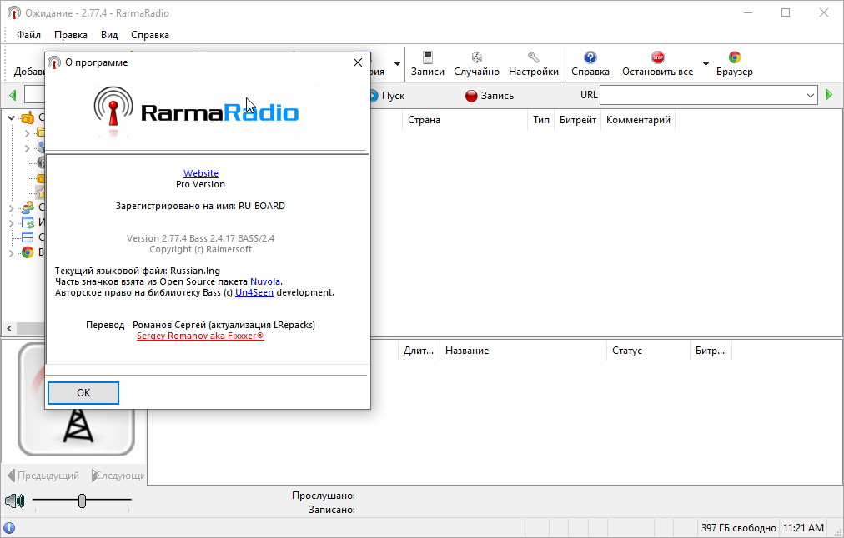Click the Зарегистрировано на имя: RU-BOARD text
This screenshot has width=844, height=538.
coord(200,206)
